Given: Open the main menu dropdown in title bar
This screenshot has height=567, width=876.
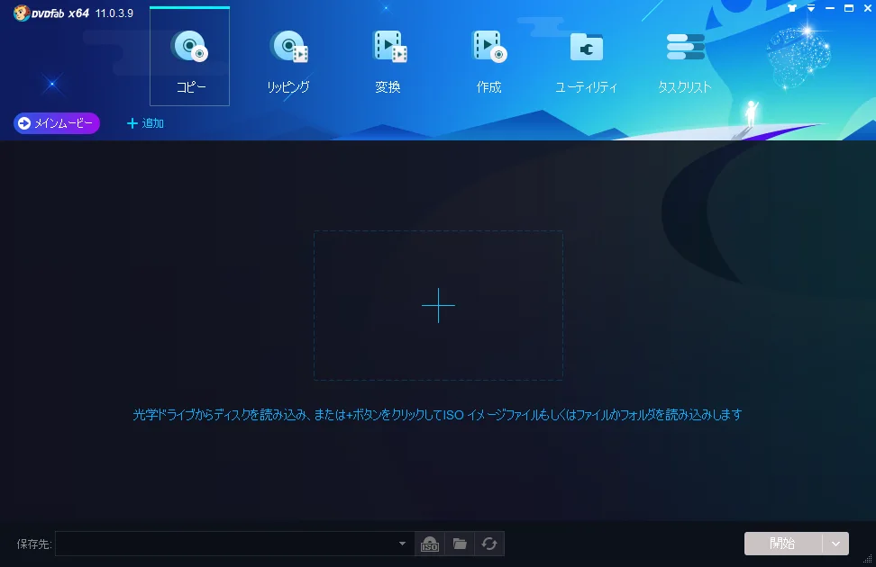Looking at the screenshot, I should point(810,8).
